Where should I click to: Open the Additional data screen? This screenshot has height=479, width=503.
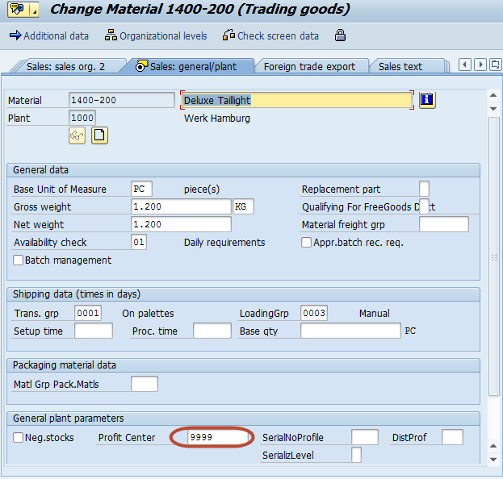(x=48, y=35)
